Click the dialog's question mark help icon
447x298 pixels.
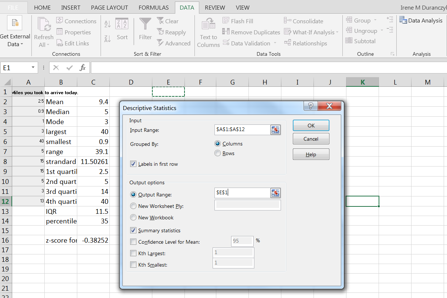(311, 107)
